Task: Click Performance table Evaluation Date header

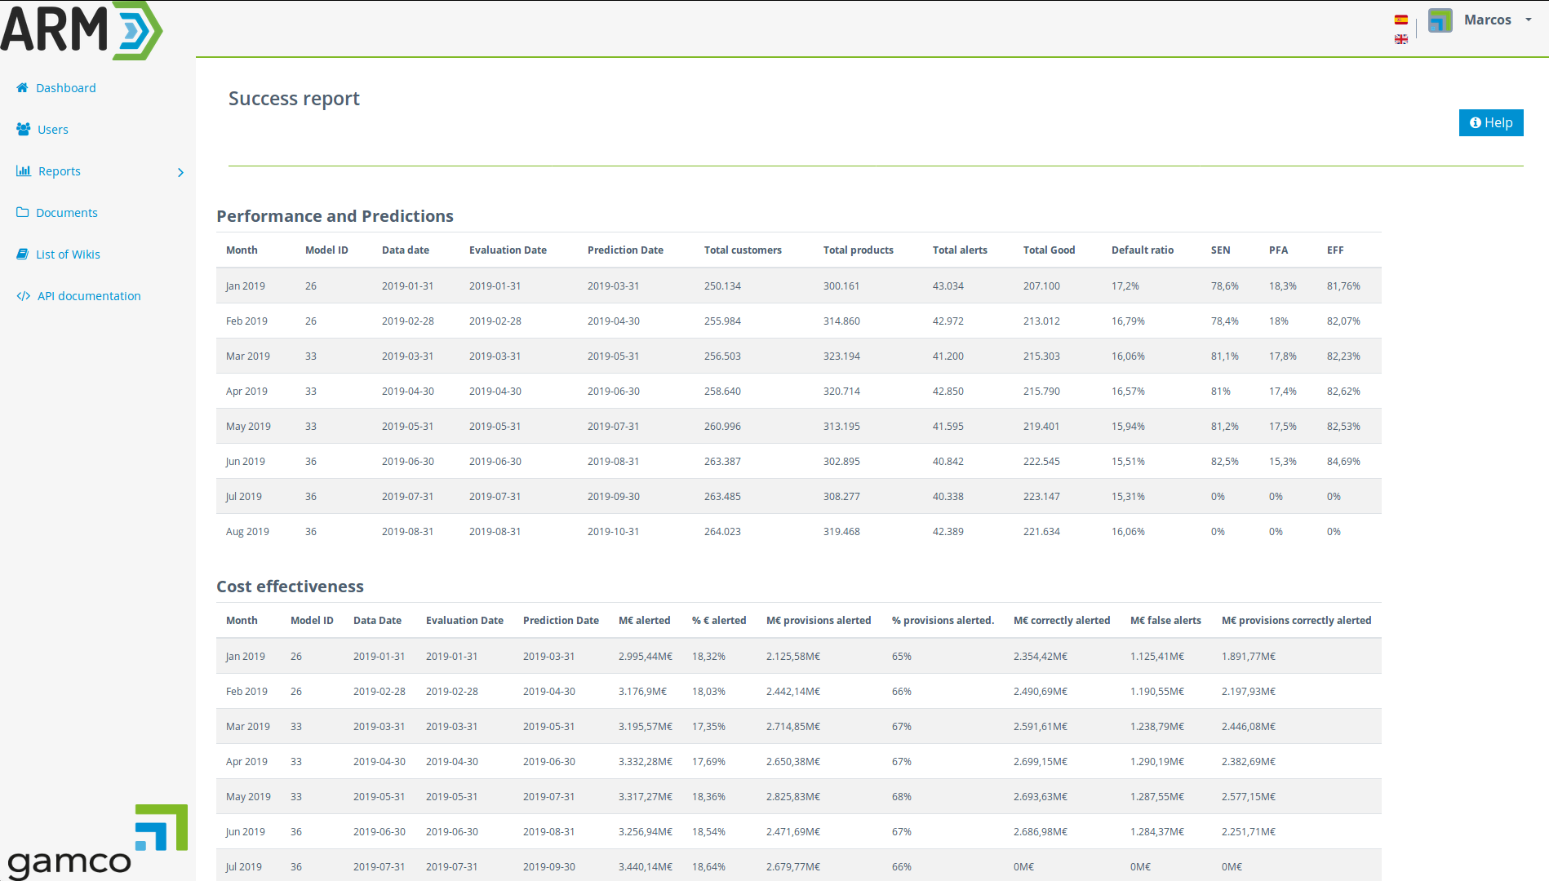Action: pyautogui.click(x=508, y=250)
